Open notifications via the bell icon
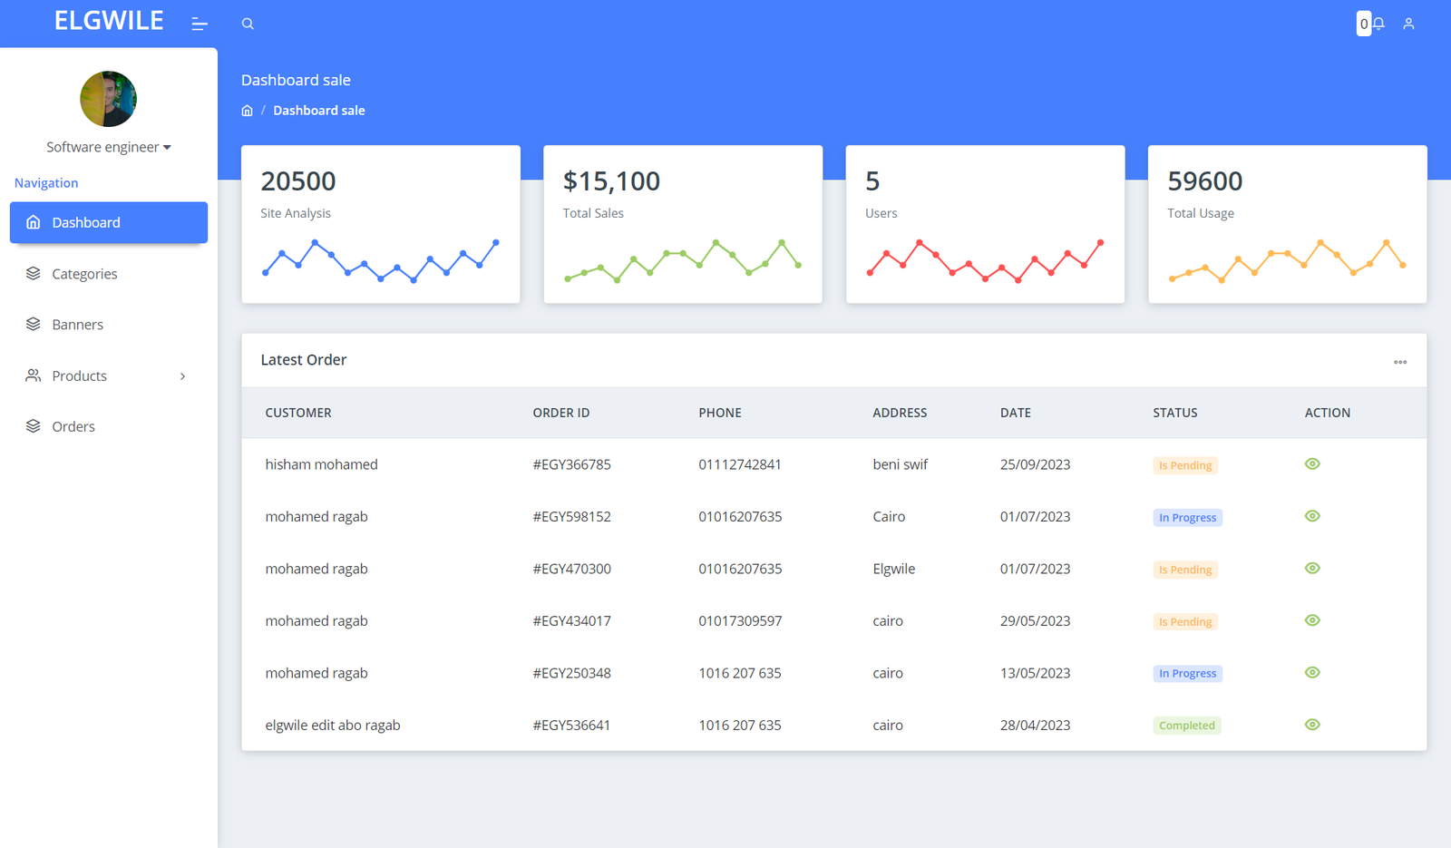Screen dimensions: 1451x848 pyautogui.click(x=1378, y=24)
